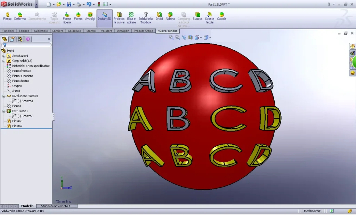Switch to the Lamiera tab
This screenshot has width=356, height=223.
tap(58, 31)
